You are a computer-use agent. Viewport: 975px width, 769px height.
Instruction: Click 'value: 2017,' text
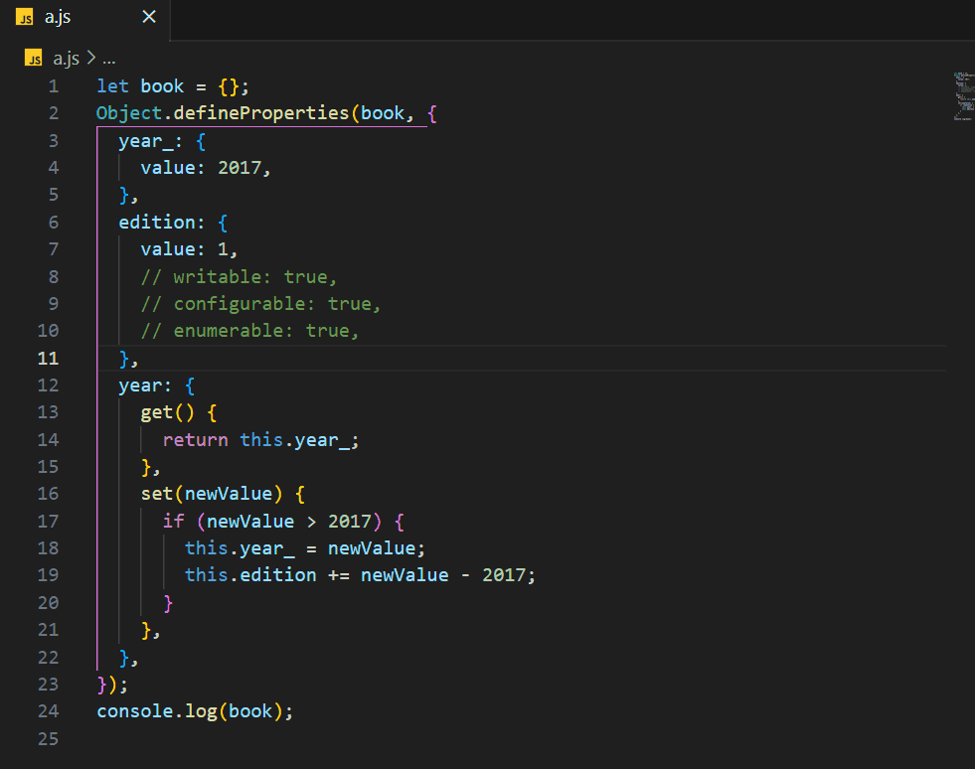coord(206,168)
